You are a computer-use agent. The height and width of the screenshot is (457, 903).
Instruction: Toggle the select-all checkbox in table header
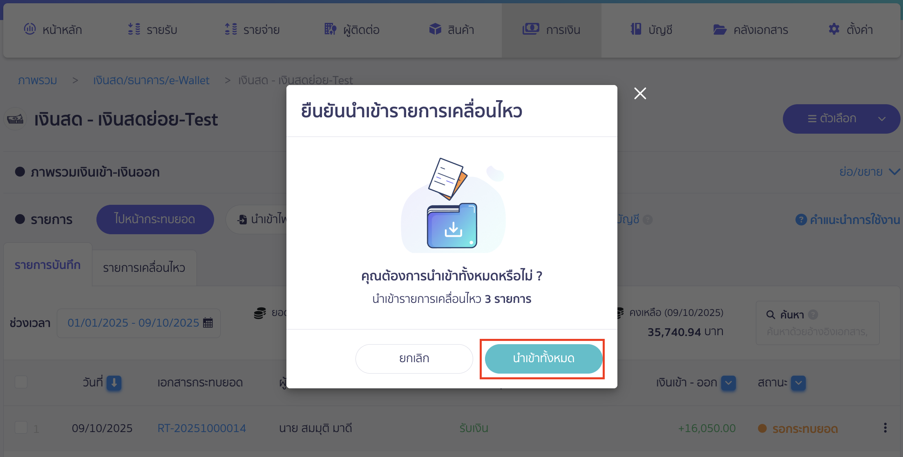tap(21, 382)
